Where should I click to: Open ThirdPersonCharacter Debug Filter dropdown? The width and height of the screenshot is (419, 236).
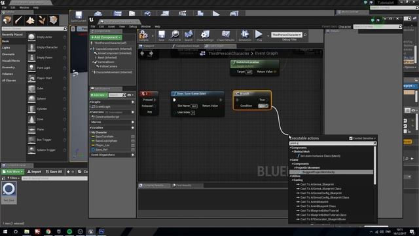click(x=287, y=35)
